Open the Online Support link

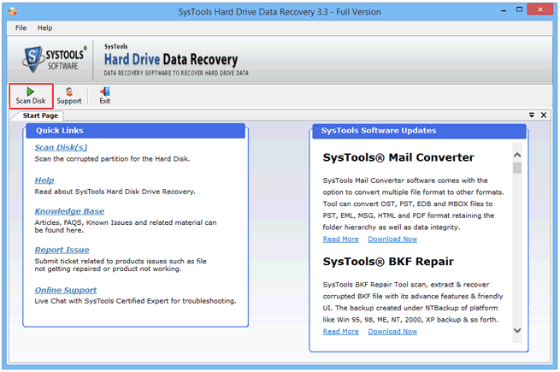(x=66, y=290)
